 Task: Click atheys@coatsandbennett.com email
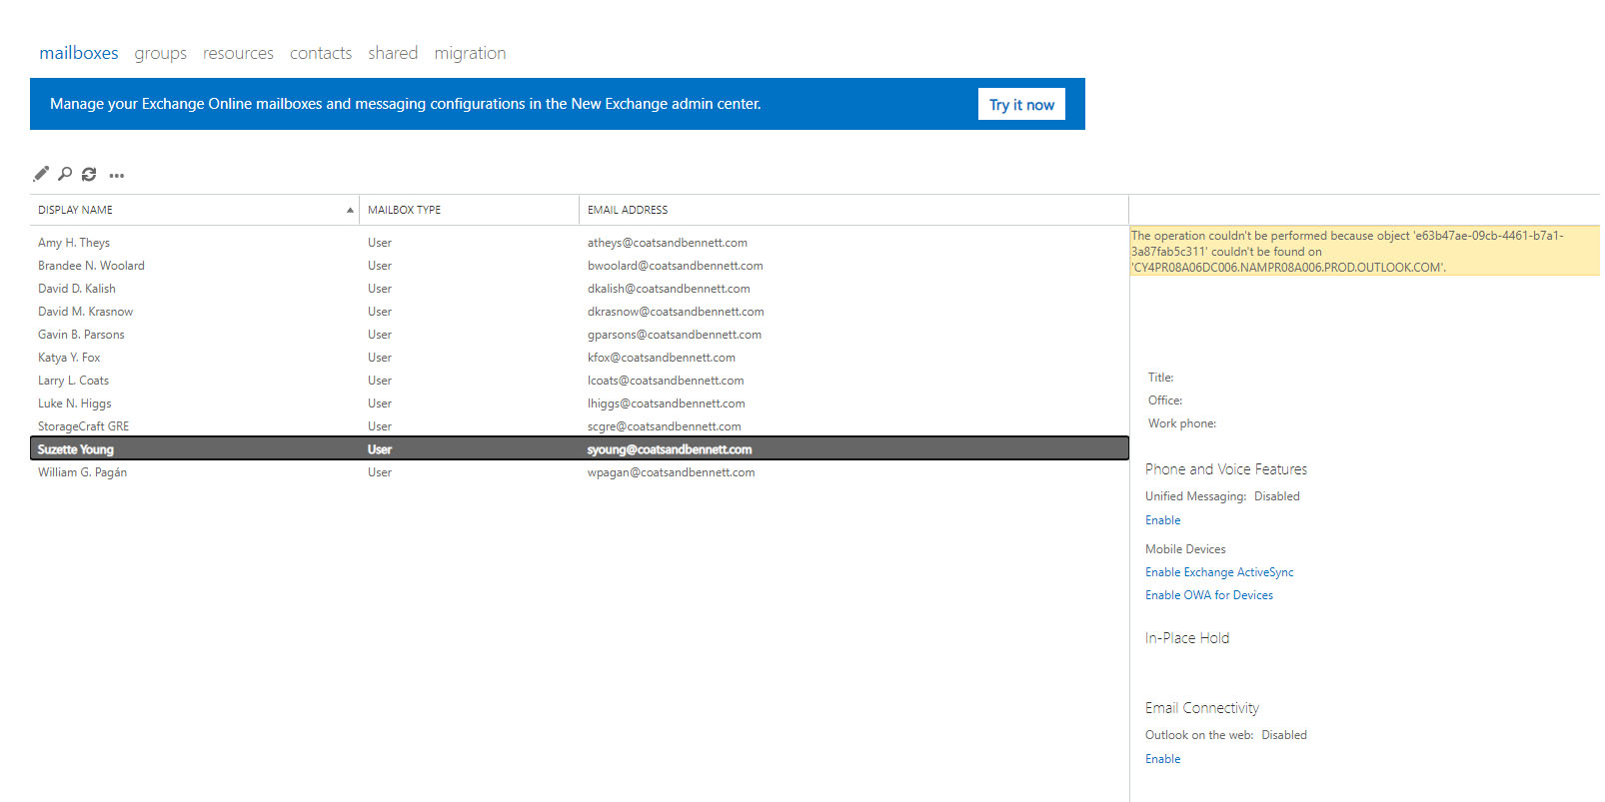(667, 243)
